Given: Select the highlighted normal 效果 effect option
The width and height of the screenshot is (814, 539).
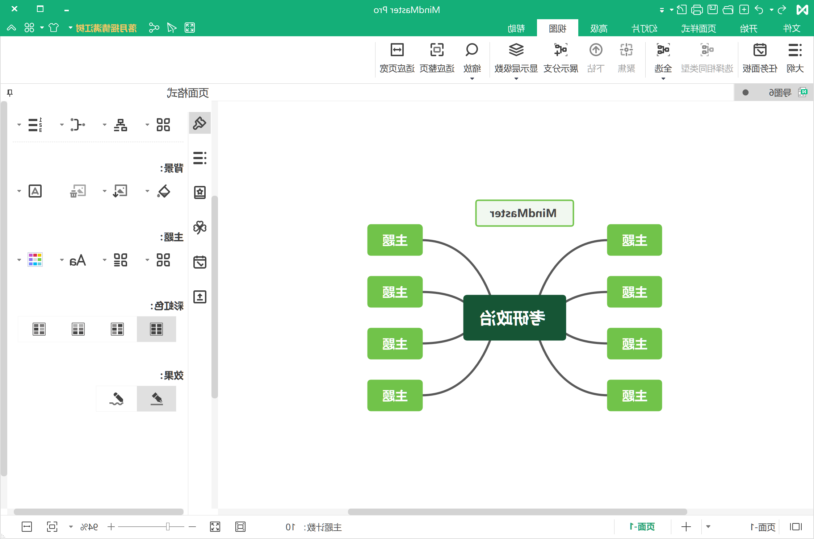Looking at the screenshot, I should pos(156,399).
